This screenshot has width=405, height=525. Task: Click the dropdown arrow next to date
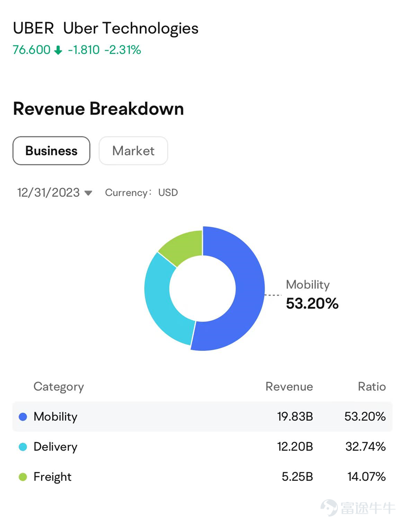click(x=88, y=193)
